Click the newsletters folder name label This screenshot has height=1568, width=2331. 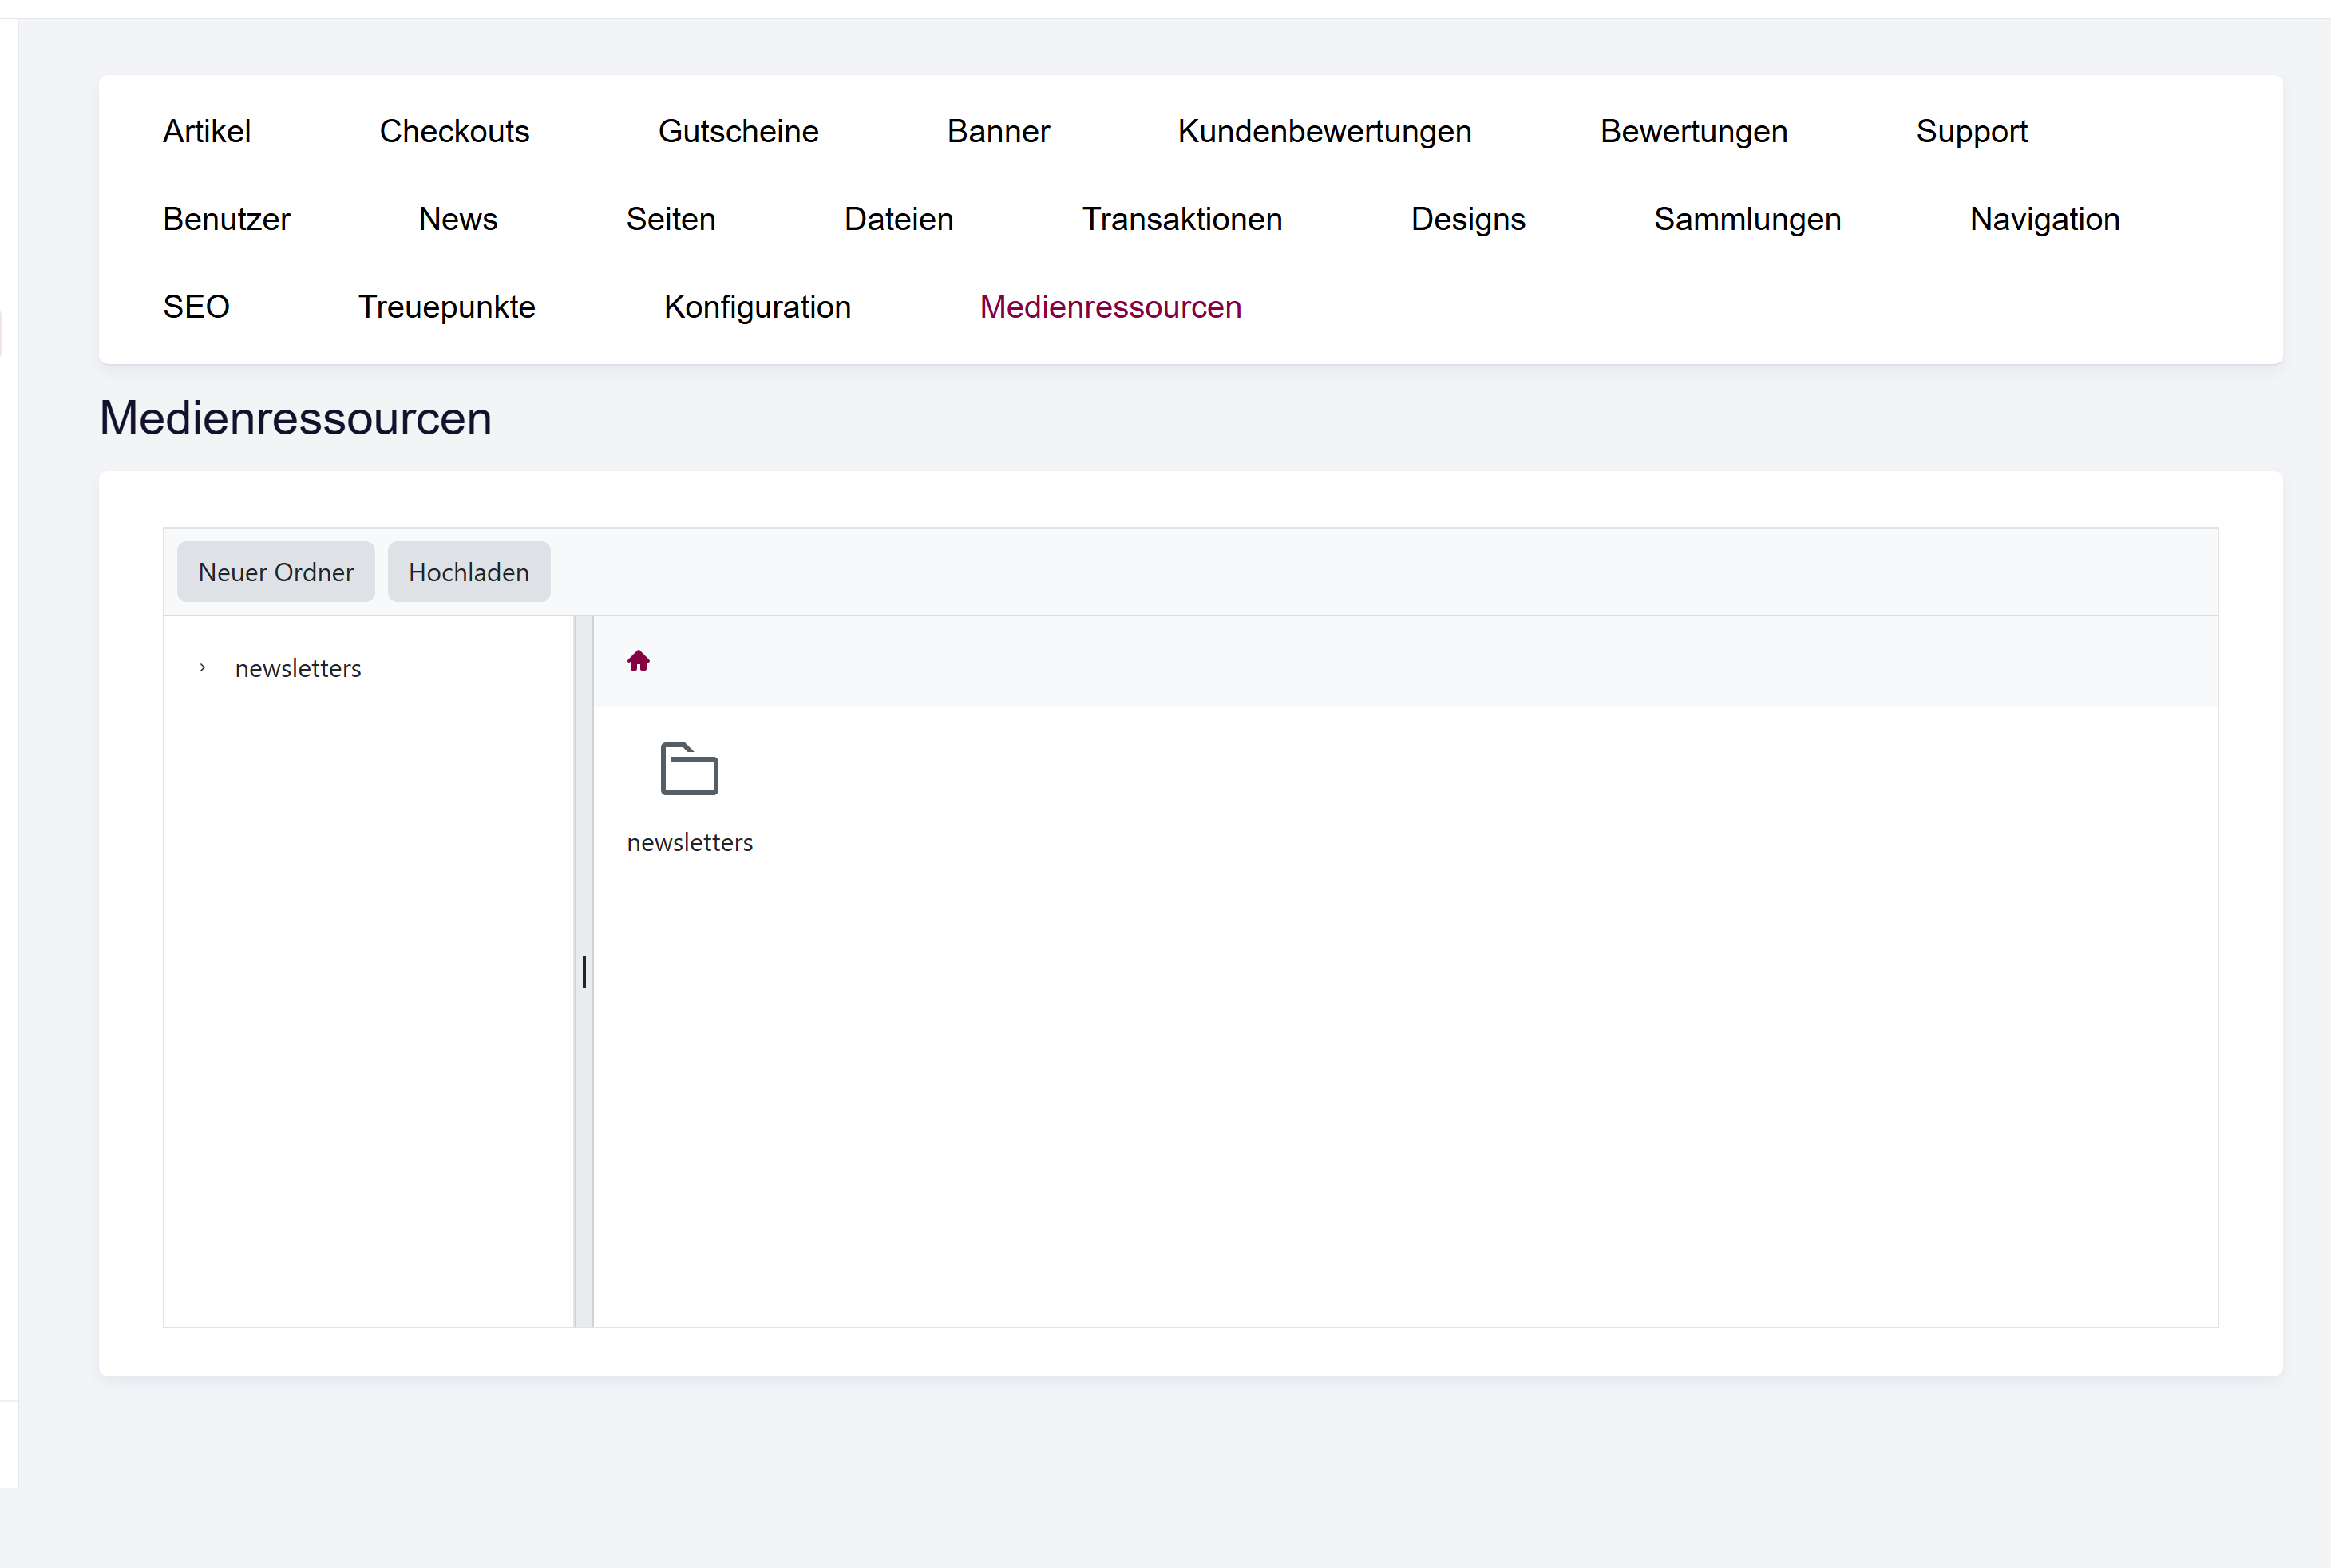point(689,842)
